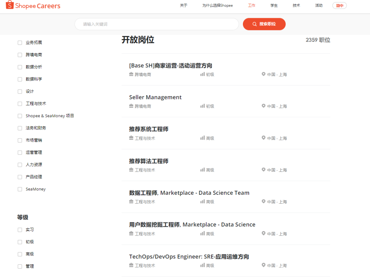Open TechOps/DevOps Engineer: SRE-应用运维方向 listing
370x279 pixels.
(189, 257)
